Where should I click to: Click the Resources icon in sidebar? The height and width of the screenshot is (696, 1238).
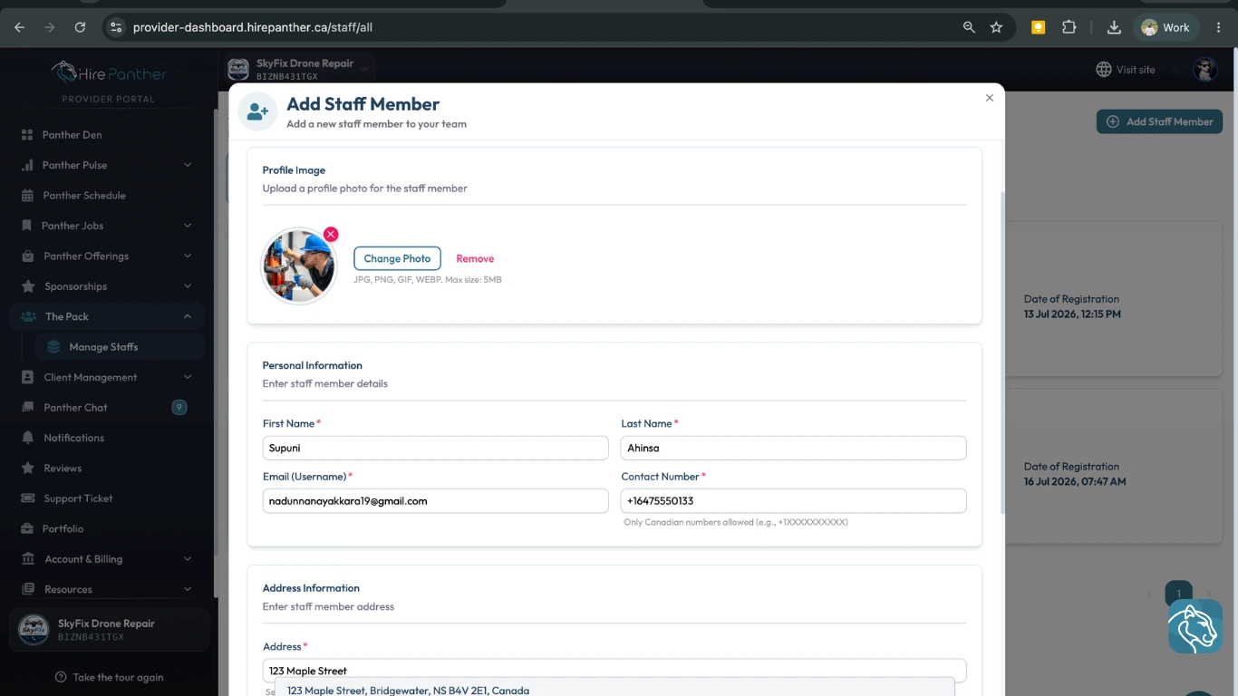27,589
